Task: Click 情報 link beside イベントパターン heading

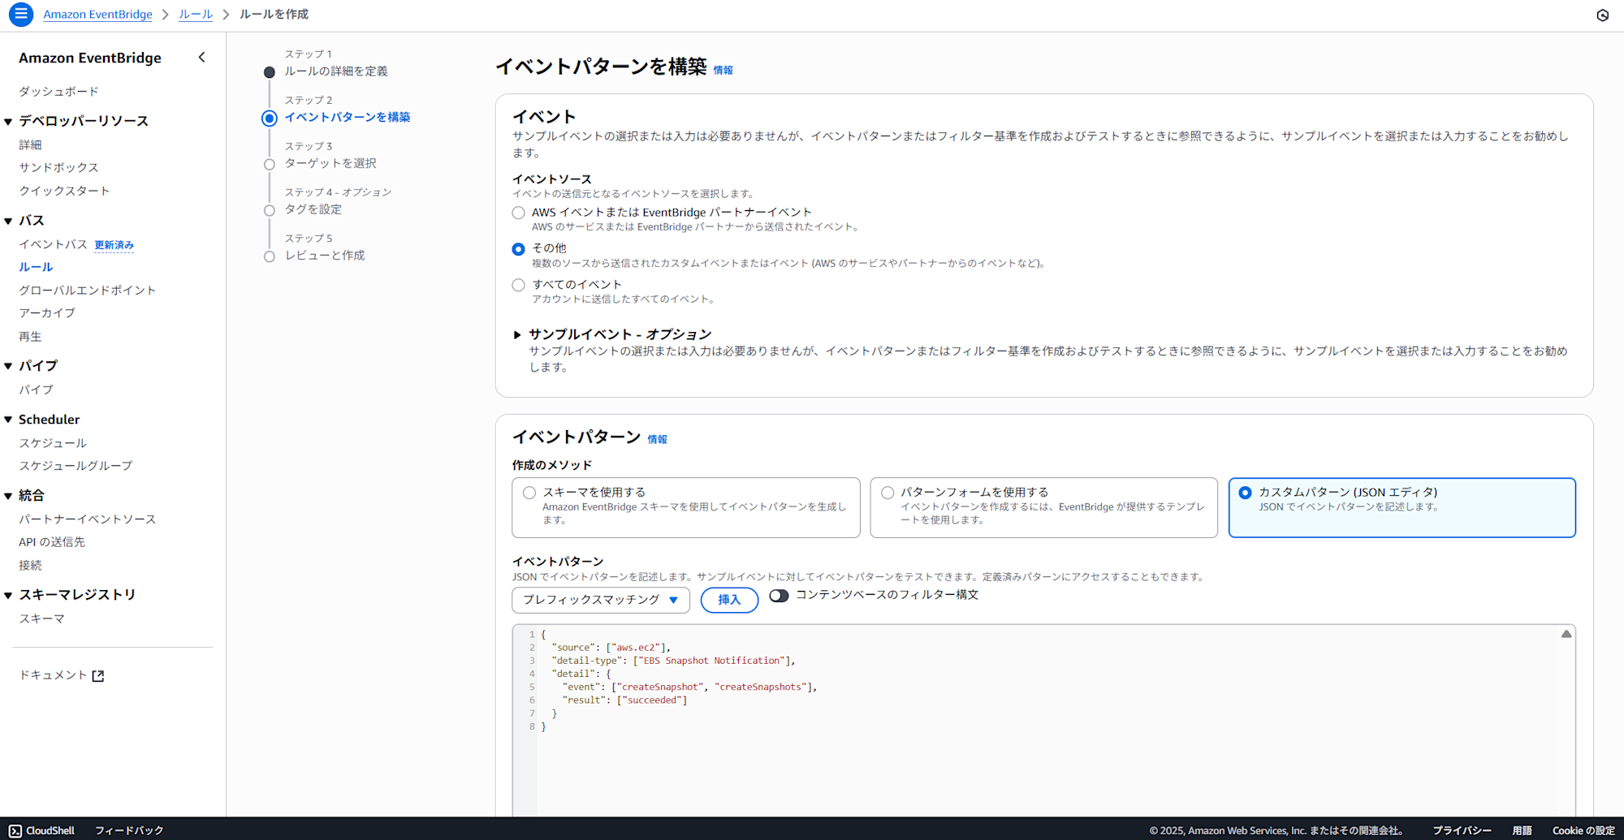Action: 657,440
